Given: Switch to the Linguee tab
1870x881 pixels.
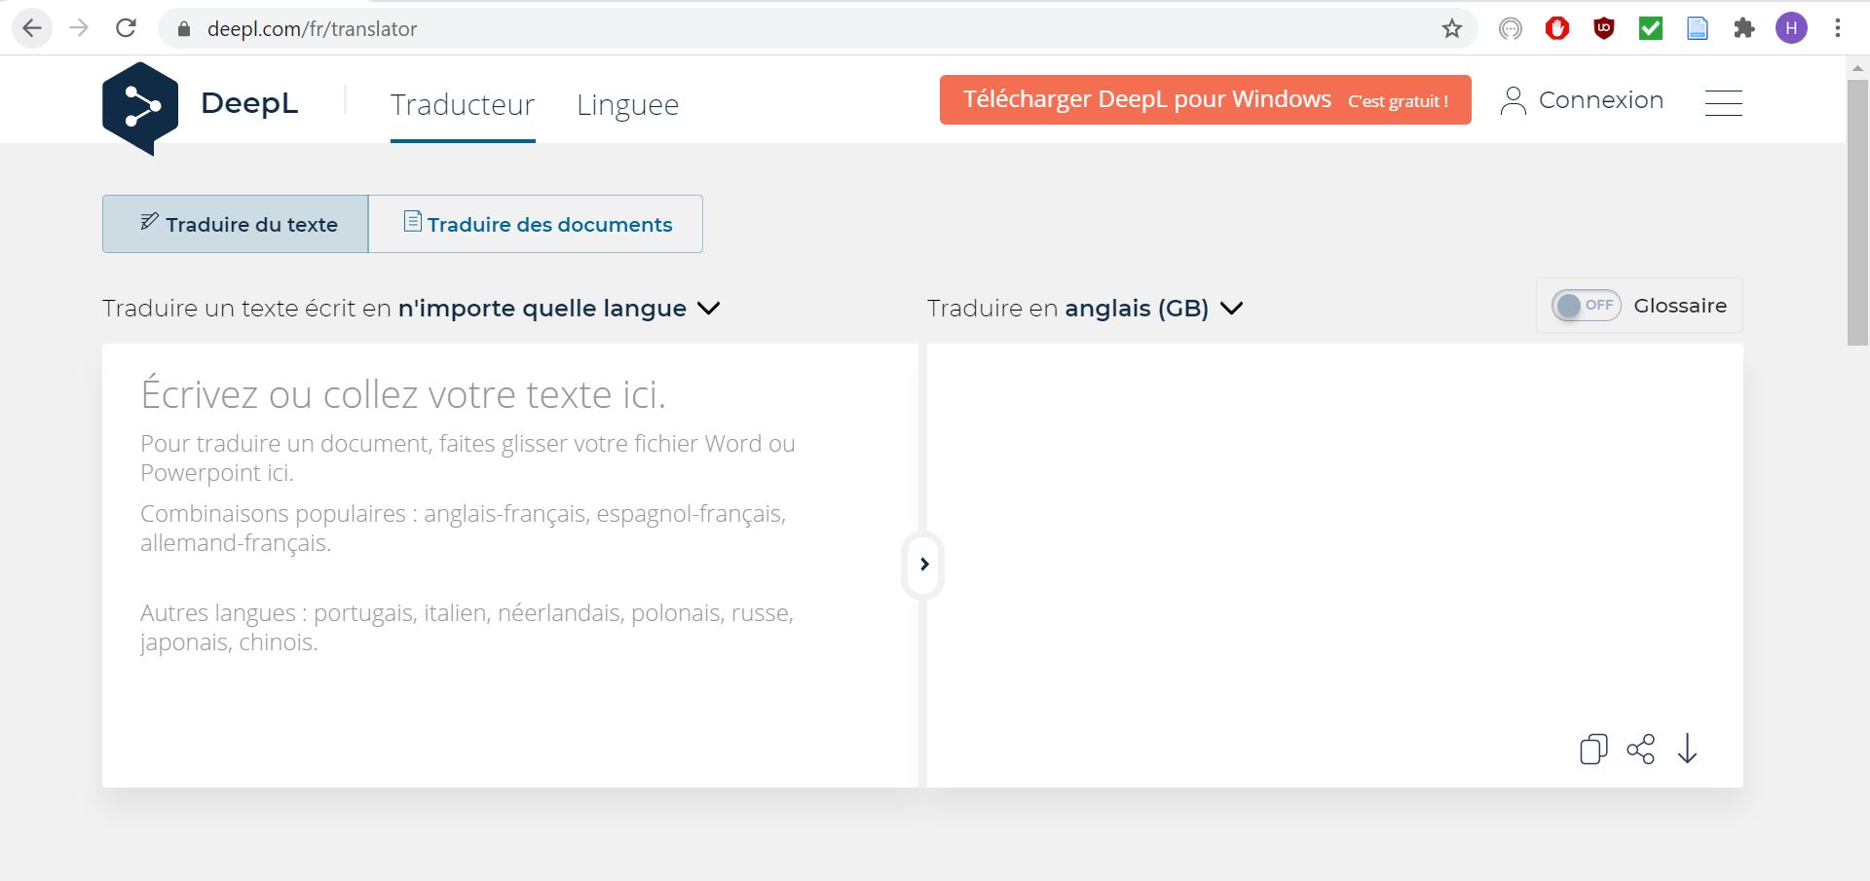Looking at the screenshot, I should [627, 104].
